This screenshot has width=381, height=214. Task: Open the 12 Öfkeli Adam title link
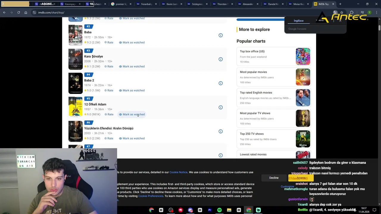coord(95,104)
